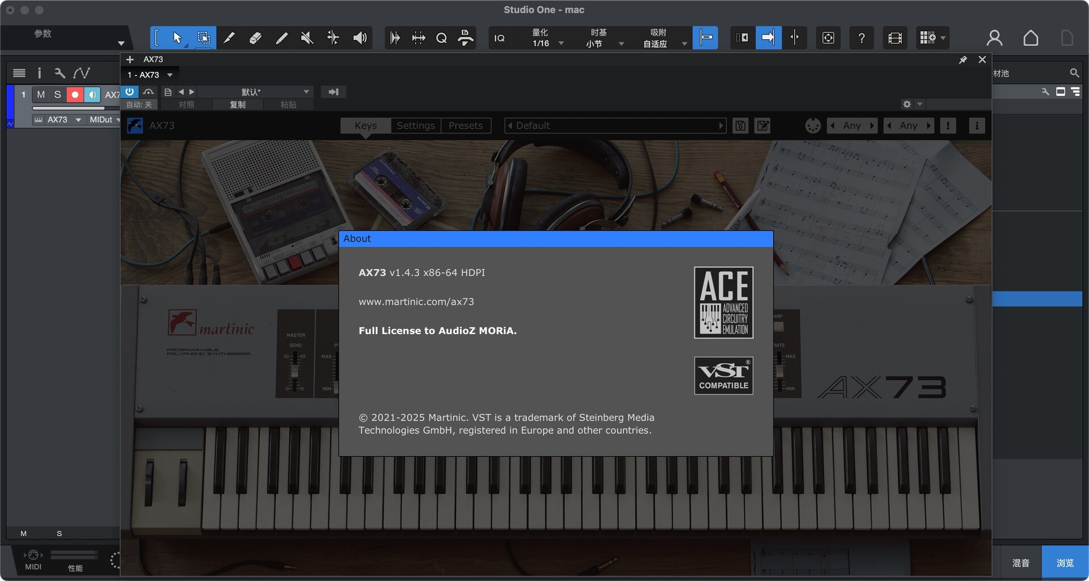Switch to the Keys tab
Image resolution: width=1089 pixels, height=581 pixels.
pos(366,125)
